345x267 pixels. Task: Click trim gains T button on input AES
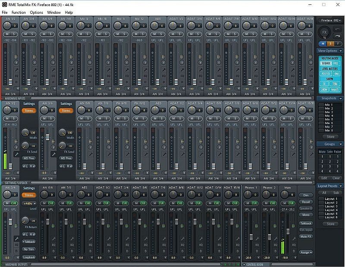[163, 63]
